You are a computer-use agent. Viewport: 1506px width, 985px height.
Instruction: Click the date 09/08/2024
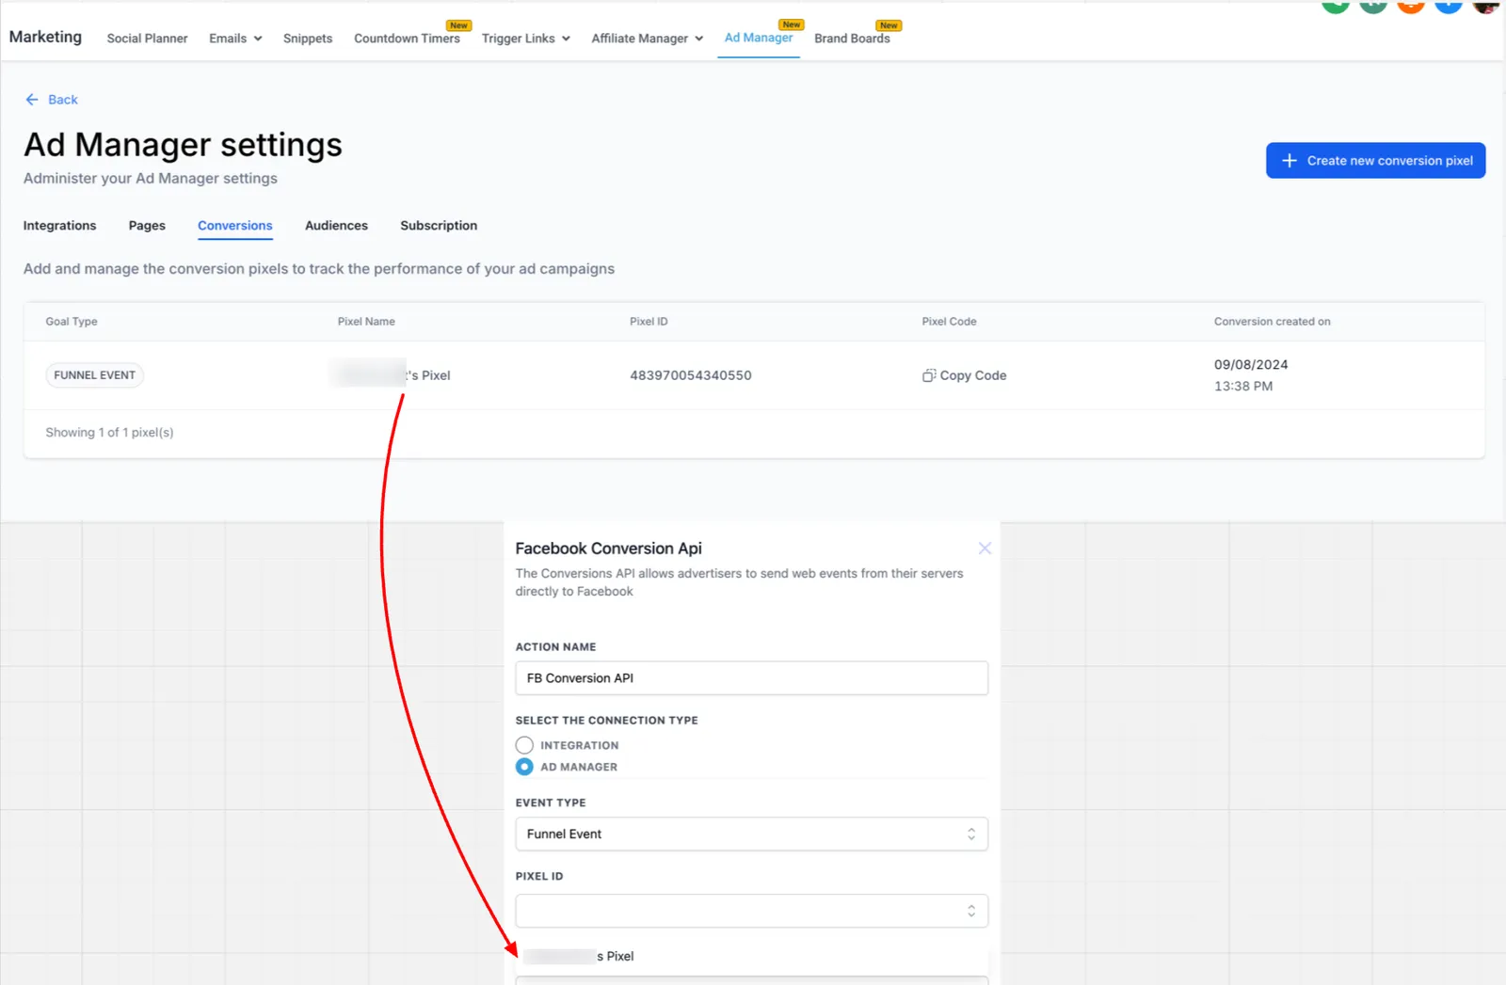pos(1251,365)
